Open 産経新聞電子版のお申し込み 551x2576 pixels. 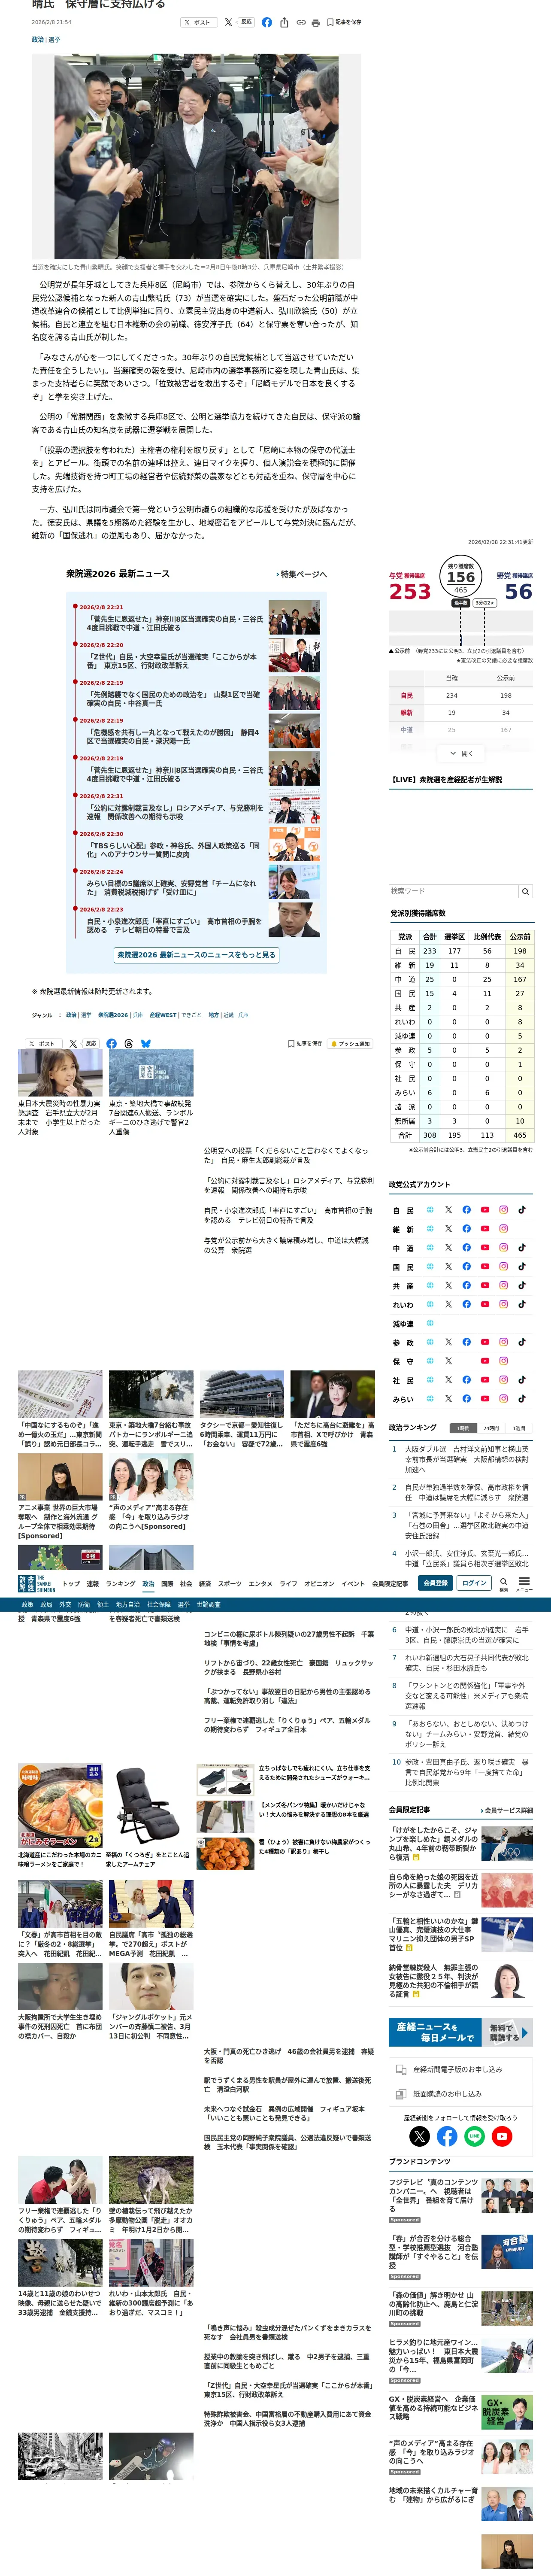(460, 2069)
